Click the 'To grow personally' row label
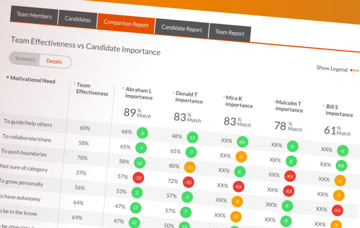The width and height of the screenshot is (360, 228). click(x=21, y=182)
